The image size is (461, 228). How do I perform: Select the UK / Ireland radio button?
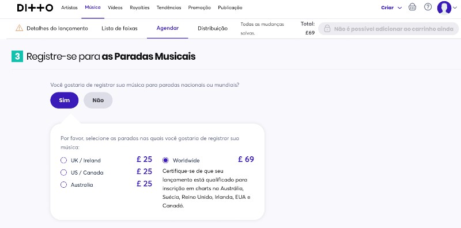pos(63,160)
